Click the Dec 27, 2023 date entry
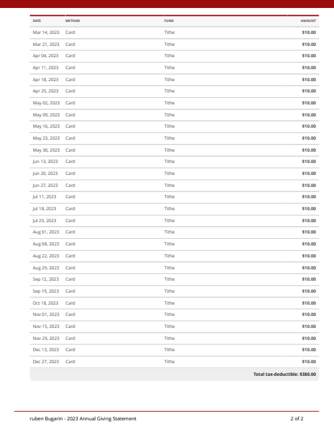Viewport: 334px width, 433px height. [46, 361]
